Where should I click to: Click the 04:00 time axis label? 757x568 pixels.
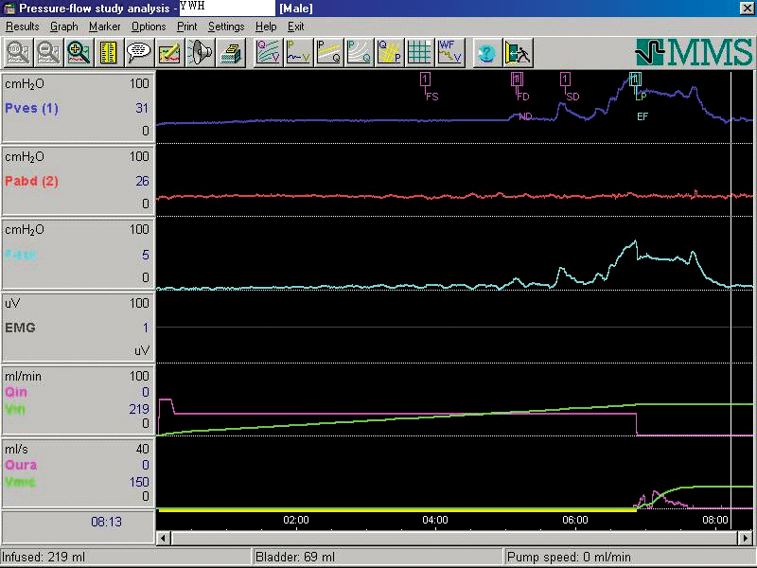435,520
